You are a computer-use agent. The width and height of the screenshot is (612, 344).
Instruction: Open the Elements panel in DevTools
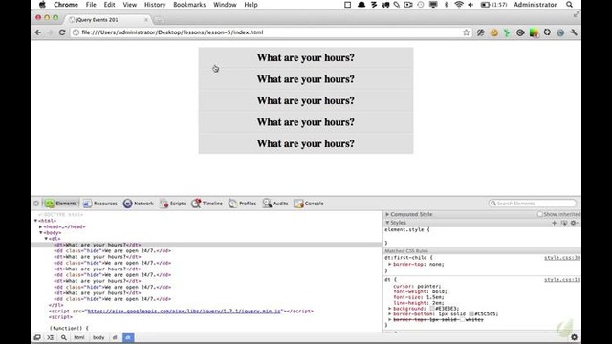(61, 204)
